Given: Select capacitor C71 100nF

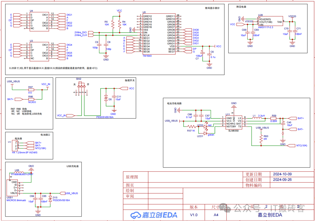Looking at the screenshot, I should (295, 31).
